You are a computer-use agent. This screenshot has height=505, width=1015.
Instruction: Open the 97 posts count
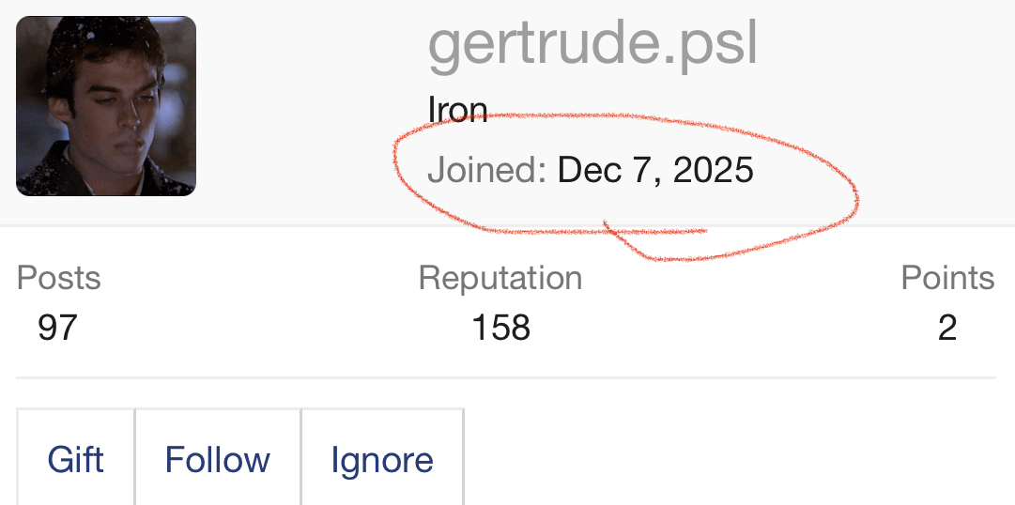(57, 328)
